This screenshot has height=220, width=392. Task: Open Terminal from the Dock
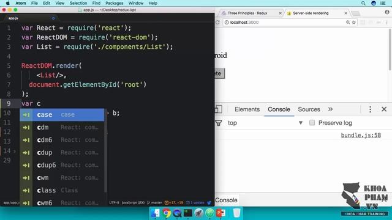pyautogui.click(x=188, y=213)
